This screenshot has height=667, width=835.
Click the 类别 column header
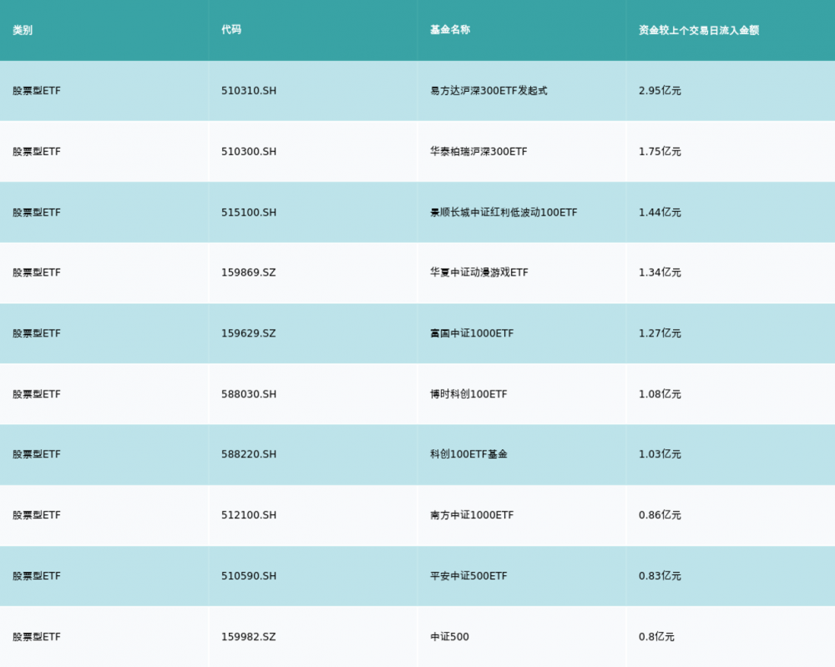(x=23, y=30)
